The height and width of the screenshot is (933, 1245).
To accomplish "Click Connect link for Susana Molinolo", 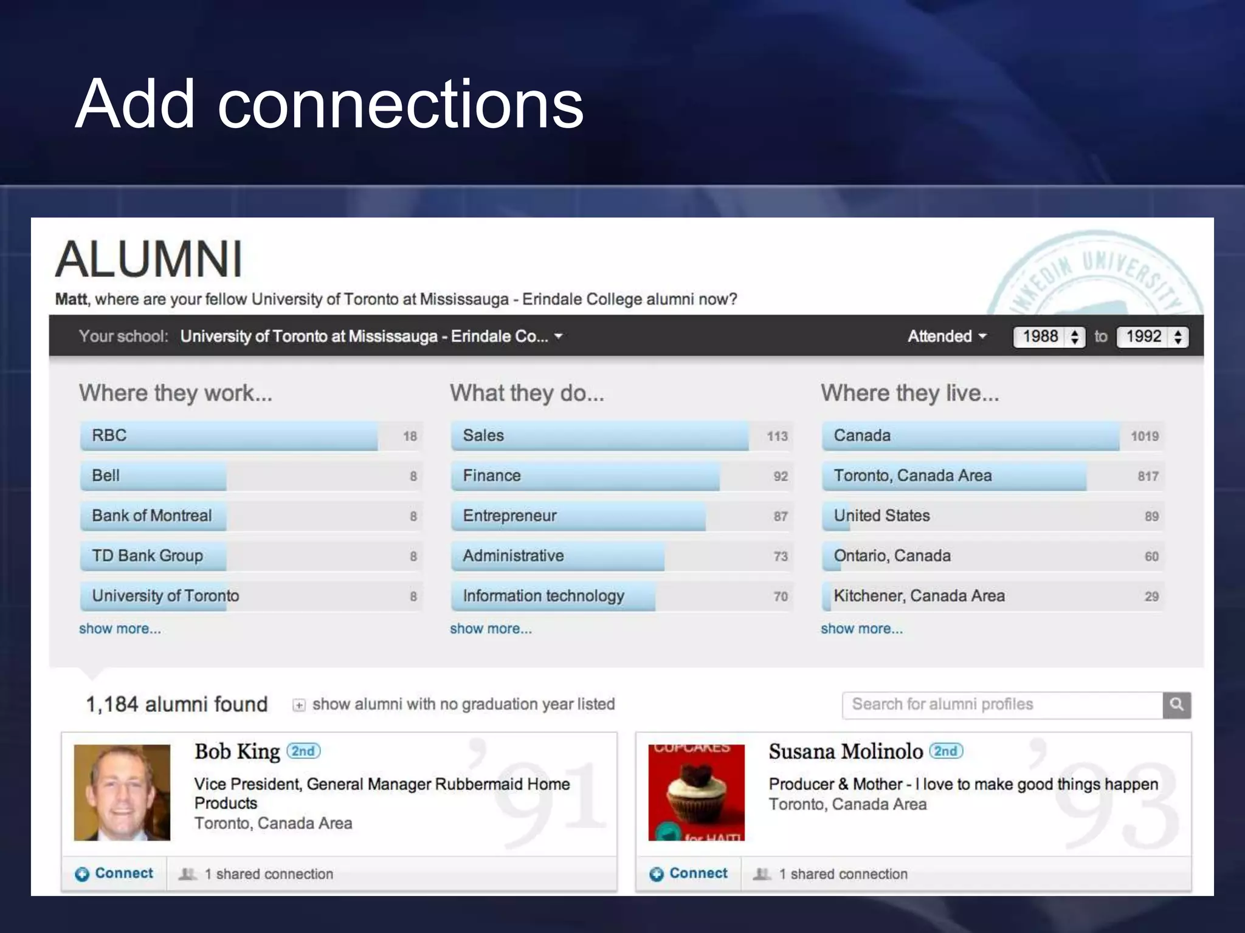I will pos(698,873).
